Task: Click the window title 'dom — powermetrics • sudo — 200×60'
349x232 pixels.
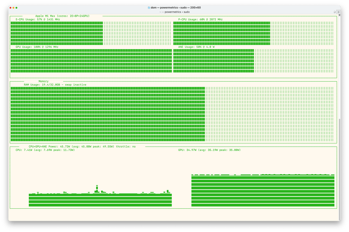Action: click(175, 8)
